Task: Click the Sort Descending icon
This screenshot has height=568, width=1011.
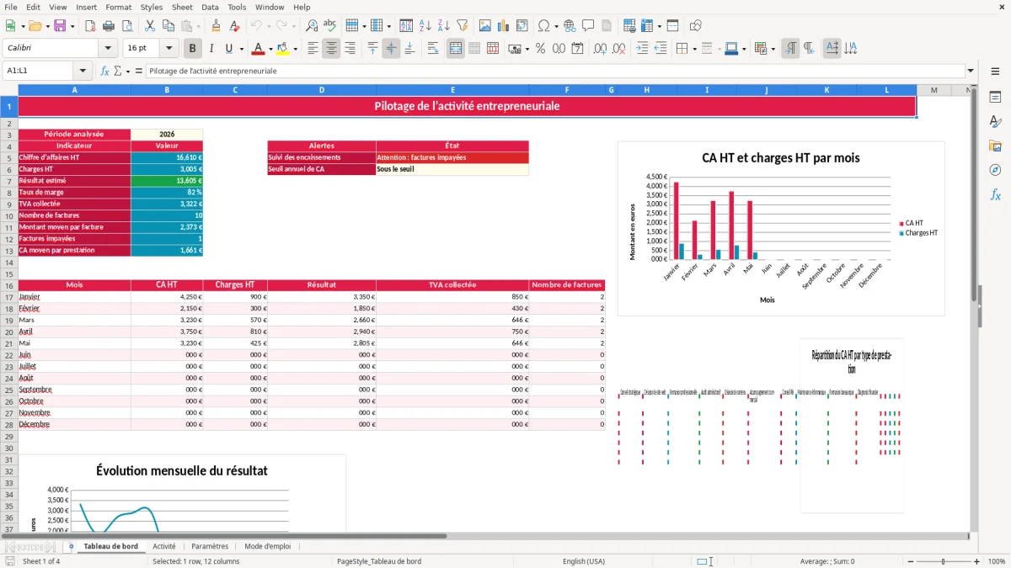Action: [443, 26]
